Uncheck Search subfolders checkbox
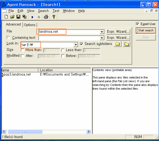 [81, 44]
